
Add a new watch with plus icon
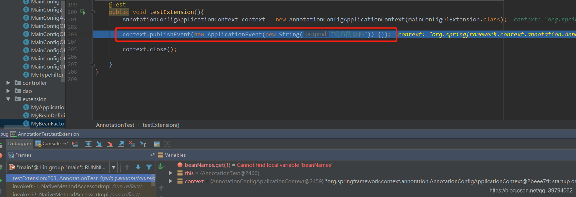pos(161,166)
